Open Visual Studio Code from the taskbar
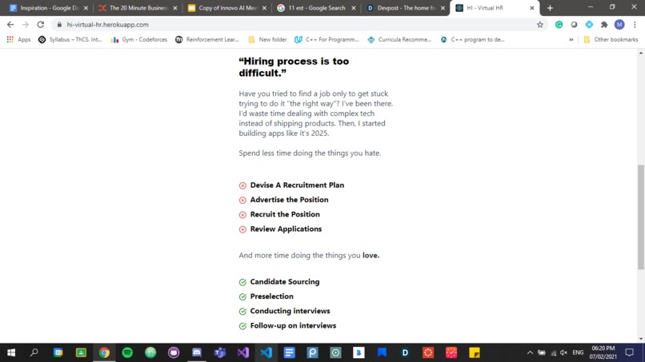The width and height of the screenshot is (645, 362). (266, 352)
